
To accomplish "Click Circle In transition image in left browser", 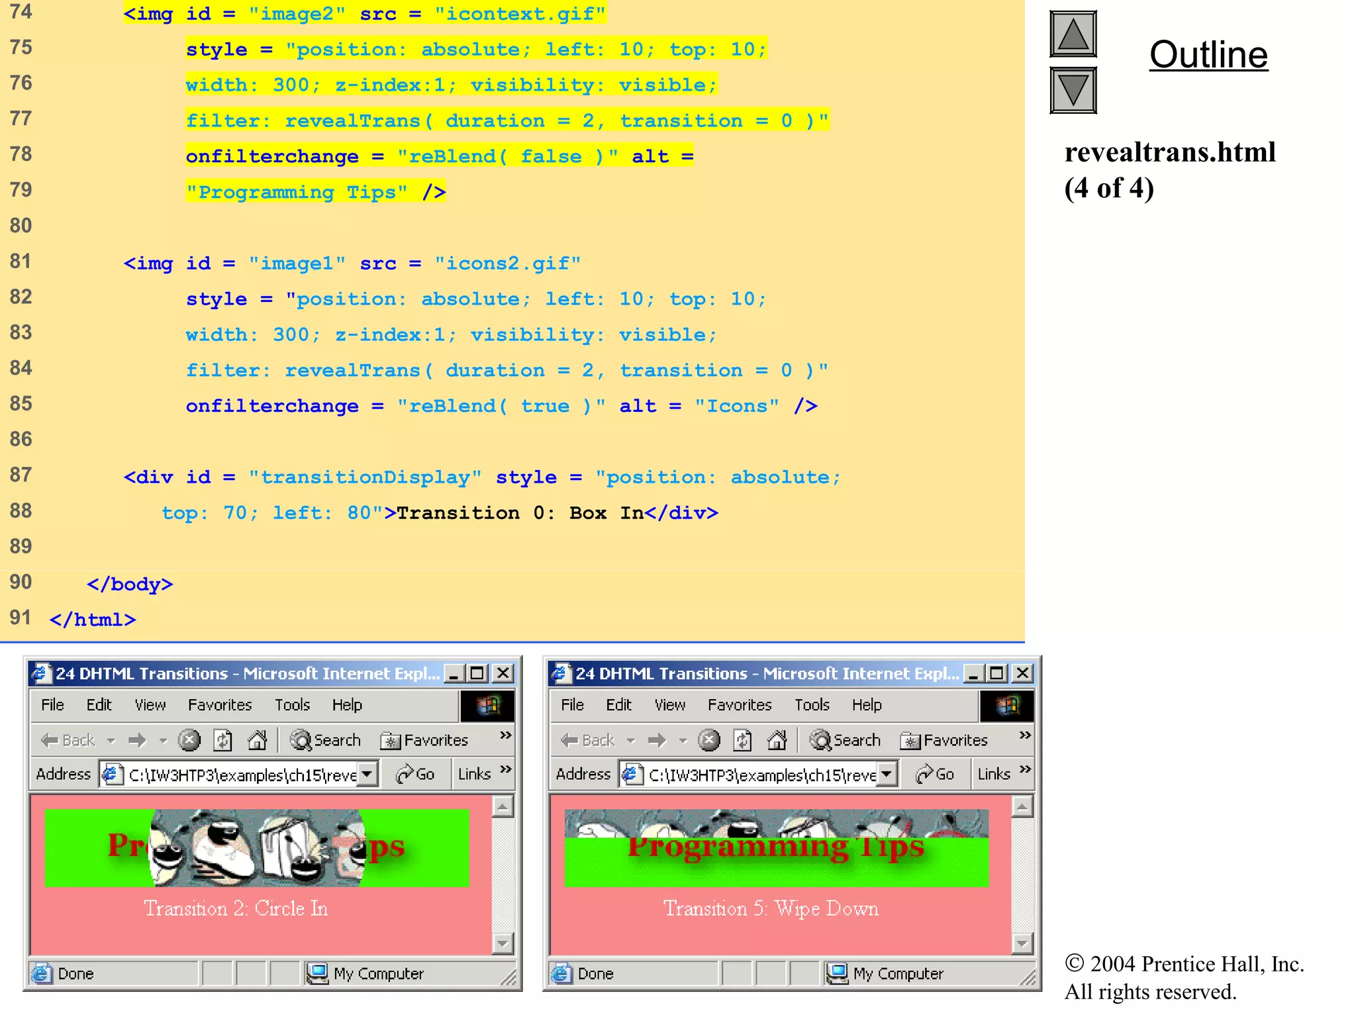I will [x=257, y=847].
